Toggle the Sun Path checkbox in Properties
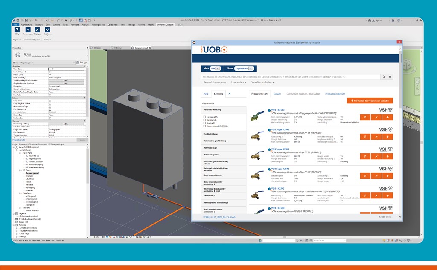This screenshot has width=437, height=270. tap(50, 95)
